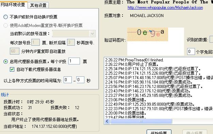Click the 每次拨号投 votes count field
Screen dimensions: 213x134
click(x=35, y=42)
